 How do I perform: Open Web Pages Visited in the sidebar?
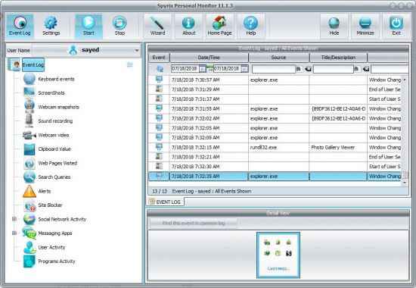click(x=57, y=163)
